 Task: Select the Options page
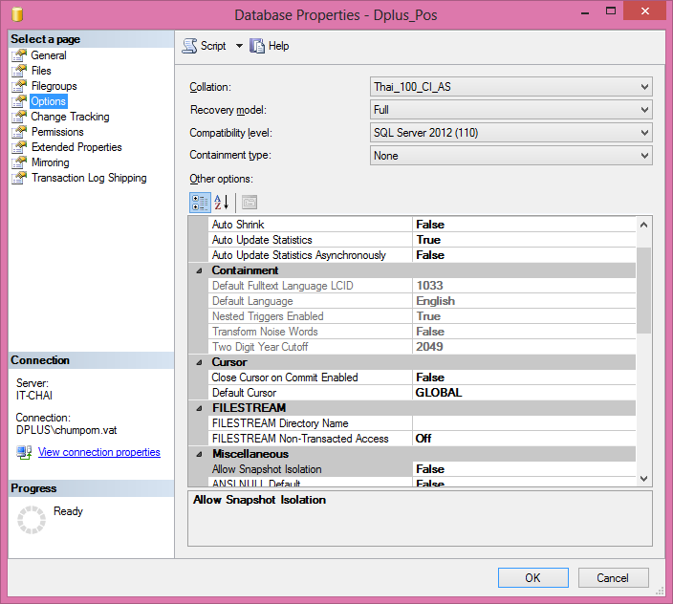tap(49, 101)
